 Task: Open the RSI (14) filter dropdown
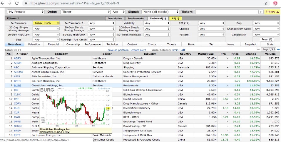tap(211, 23)
